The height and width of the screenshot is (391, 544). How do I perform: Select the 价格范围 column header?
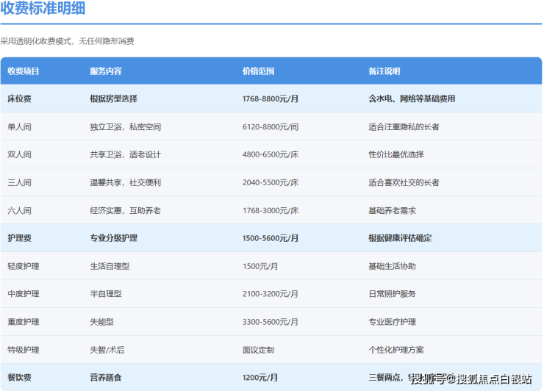pyautogui.click(x=258, y=71)
